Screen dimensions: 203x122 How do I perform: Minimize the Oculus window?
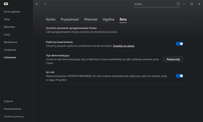click(x=184, y=4)
